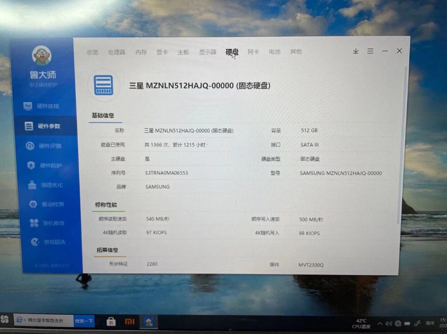Click the battery icon in system tray
Image resolution: width=447 pixels, height=334 pixels.
(x=407, y=324)
